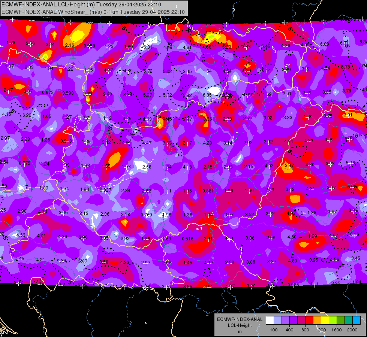Click the legend scale value 2000
Viewport: 367px width, 337px height.
[352, 330]
